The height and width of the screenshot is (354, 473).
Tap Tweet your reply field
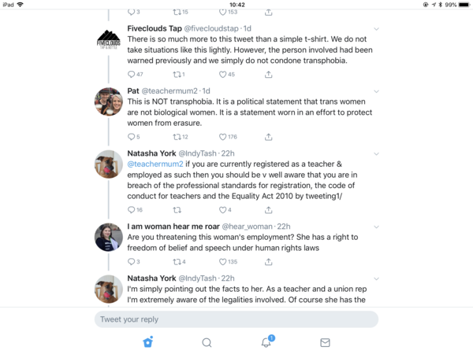tap(236, 319)
